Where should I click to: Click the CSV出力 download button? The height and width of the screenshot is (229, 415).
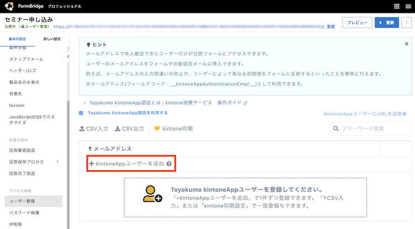tap(130, 129)
